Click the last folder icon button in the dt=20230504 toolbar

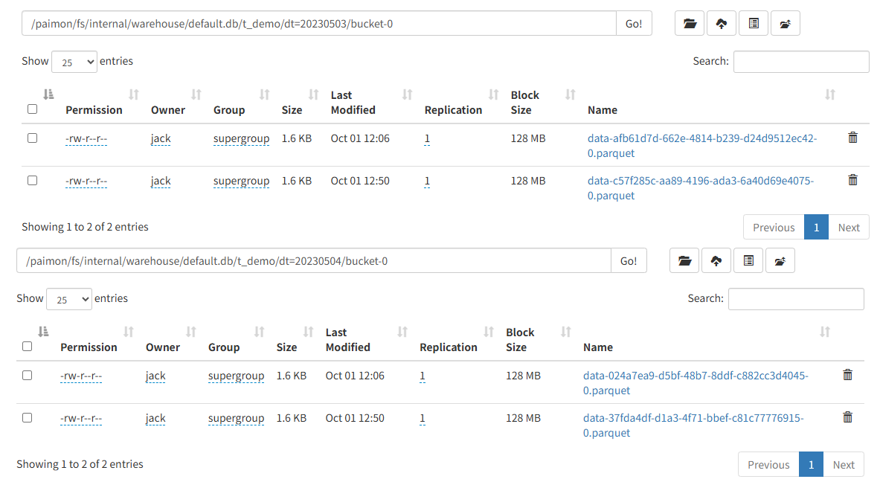pyautogui.click(x=780, y=261)
